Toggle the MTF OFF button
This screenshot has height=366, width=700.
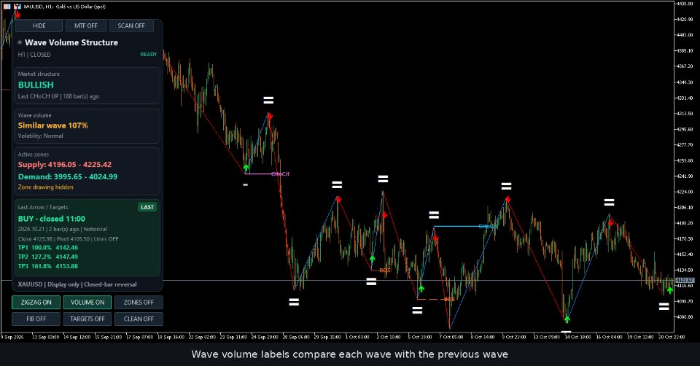86,26
